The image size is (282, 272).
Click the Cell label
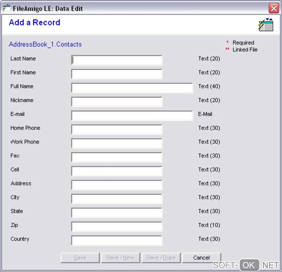[15, 169]
